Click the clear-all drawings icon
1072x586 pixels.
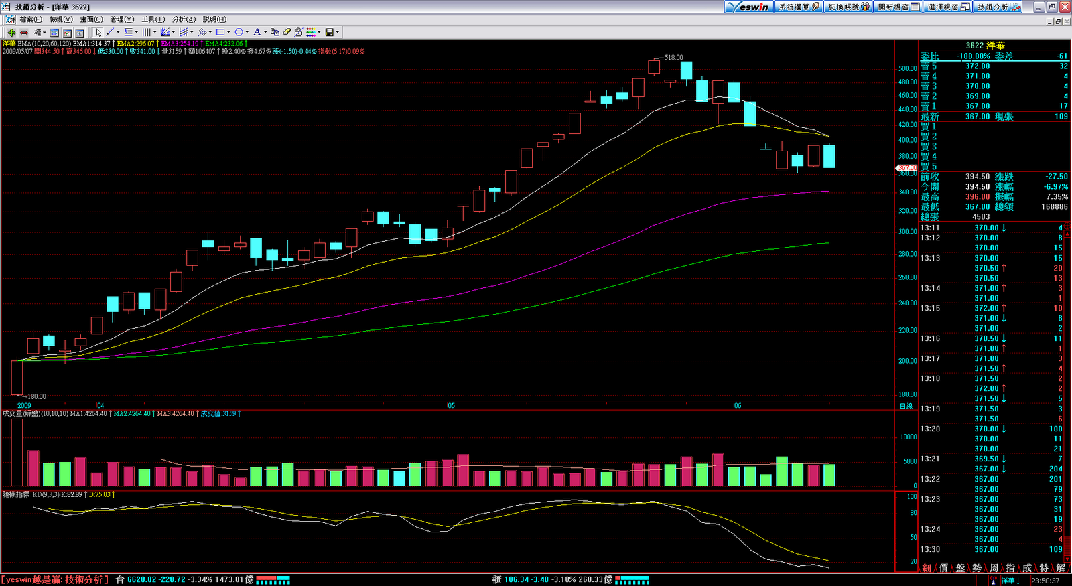[x=299, y=32]
